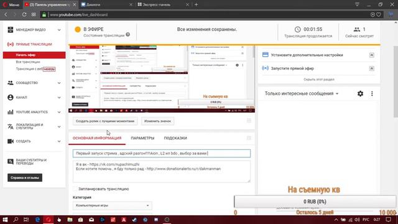Click the stream status help question mark
The width and height of the screenshot is (398, 224).
(x=127, y=35)
